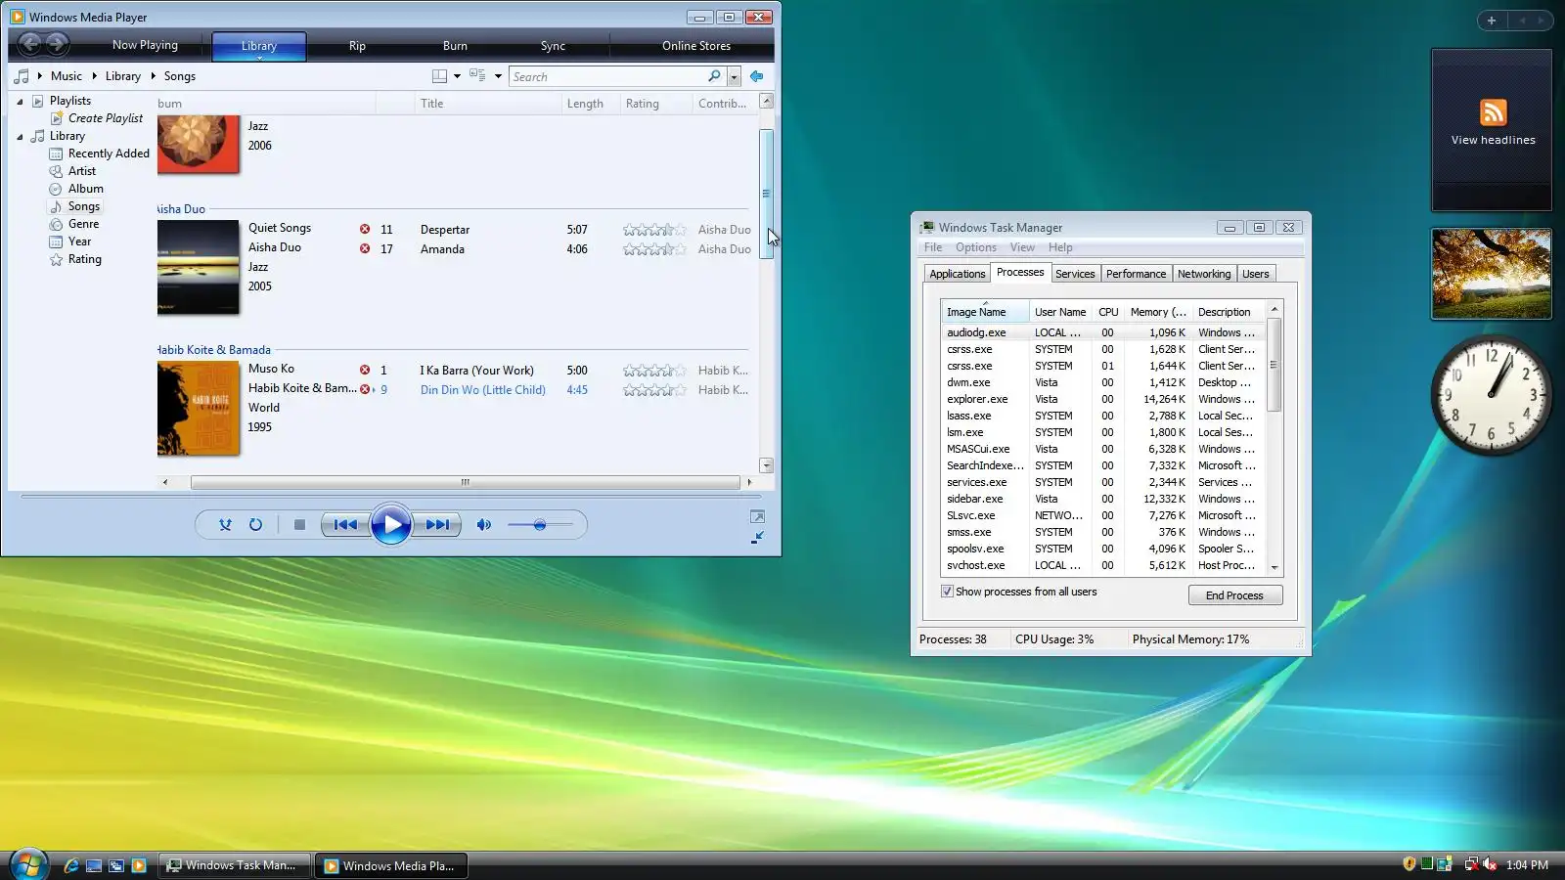Click the RSS View headlines gadget icon
Viewport: 1565px width, 880px height.
[x=1493, y=112]
